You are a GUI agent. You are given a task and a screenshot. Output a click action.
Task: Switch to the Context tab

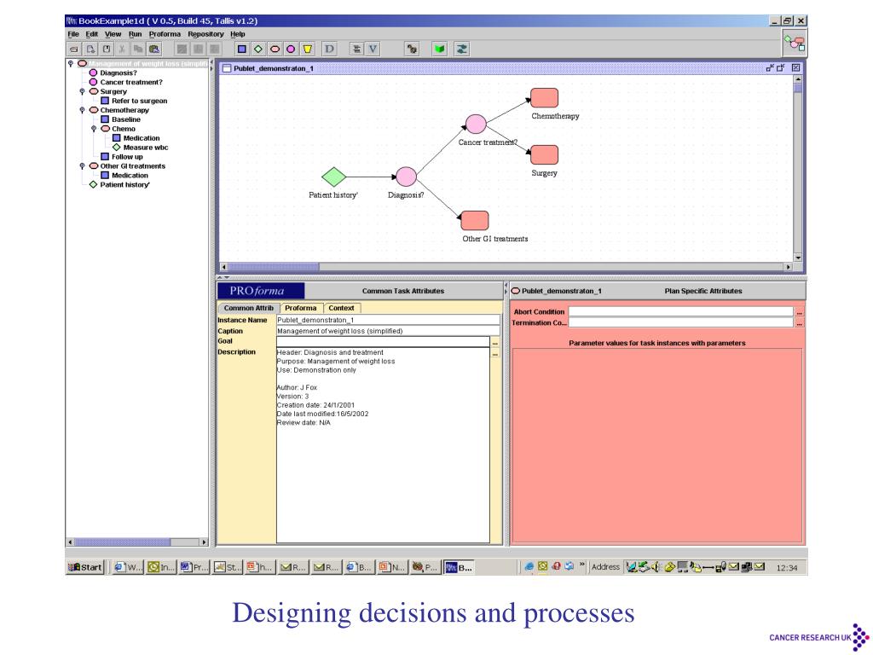(x=341, y=308)
